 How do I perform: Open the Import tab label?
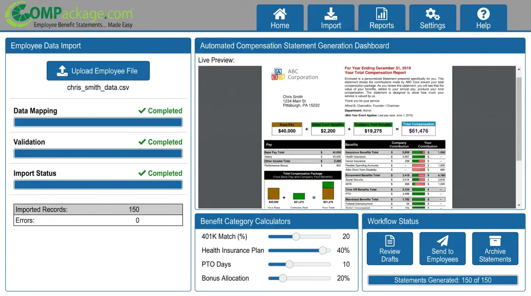tap(331, 26)
